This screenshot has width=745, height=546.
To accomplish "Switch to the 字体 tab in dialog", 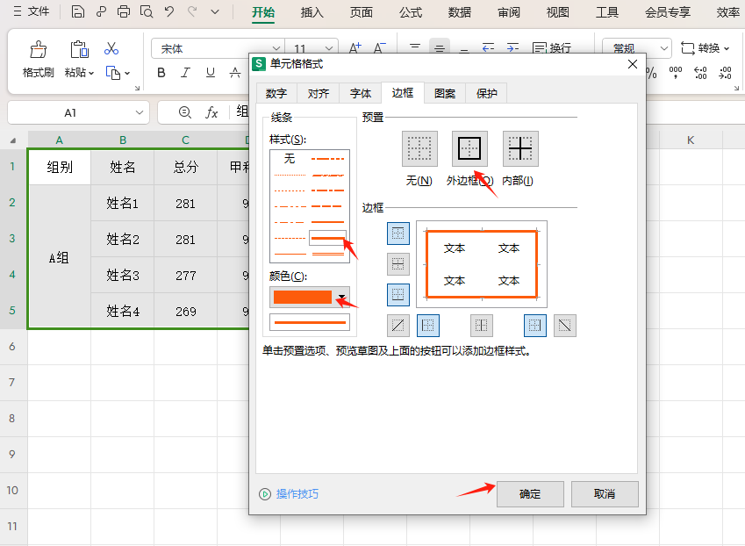I will tap(360, 93).
